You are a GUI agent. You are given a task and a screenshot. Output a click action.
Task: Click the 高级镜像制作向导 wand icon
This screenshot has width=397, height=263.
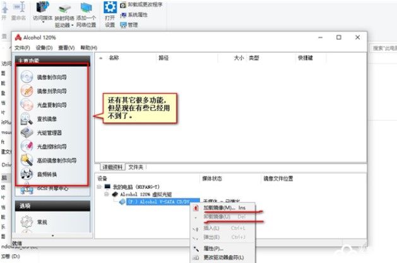coord(27,160)
